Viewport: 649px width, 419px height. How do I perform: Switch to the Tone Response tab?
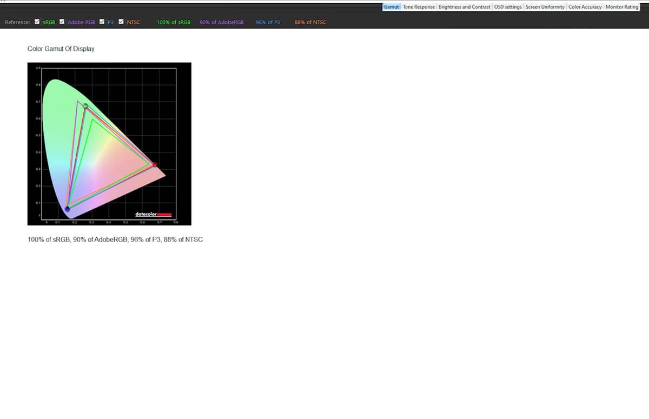point(419,7)
